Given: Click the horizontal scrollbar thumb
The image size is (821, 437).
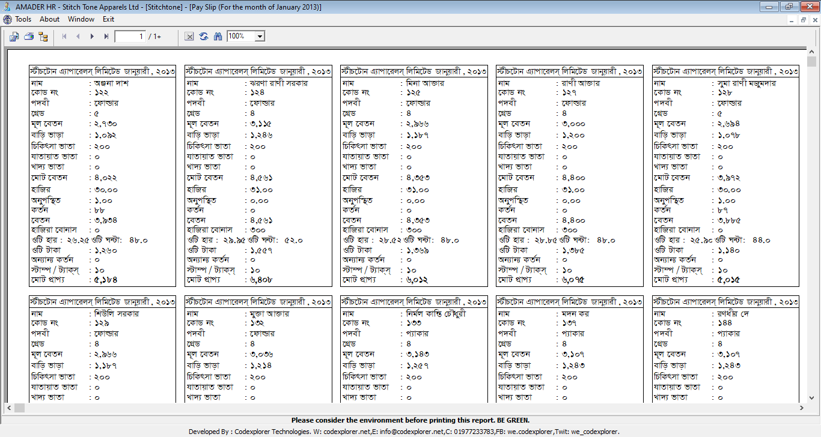Looking at the screenshot, I should [20, 408].
